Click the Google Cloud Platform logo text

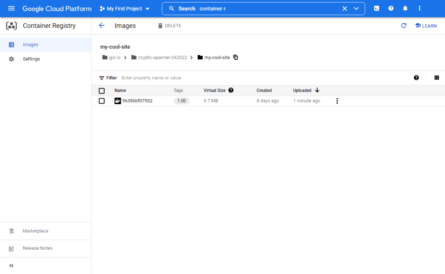(57, 9)
